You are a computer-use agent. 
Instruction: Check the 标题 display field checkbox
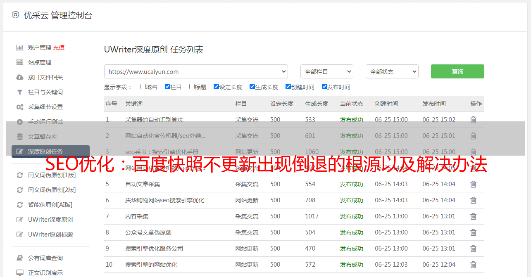pos(192,87)
